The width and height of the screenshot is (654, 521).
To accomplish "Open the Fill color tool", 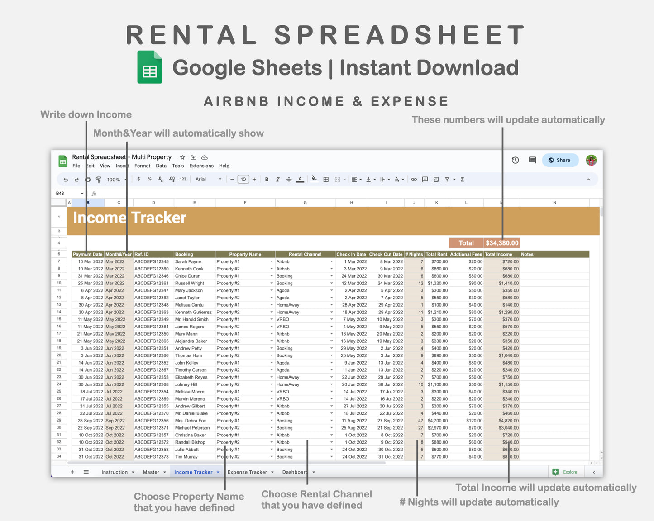I will point(314,179).
